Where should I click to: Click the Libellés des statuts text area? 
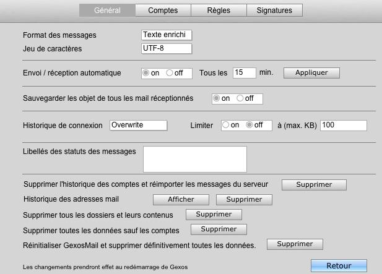(195, 159)
